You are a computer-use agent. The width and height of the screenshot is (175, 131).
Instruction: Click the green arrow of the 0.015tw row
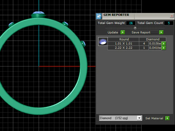point(164,44)
